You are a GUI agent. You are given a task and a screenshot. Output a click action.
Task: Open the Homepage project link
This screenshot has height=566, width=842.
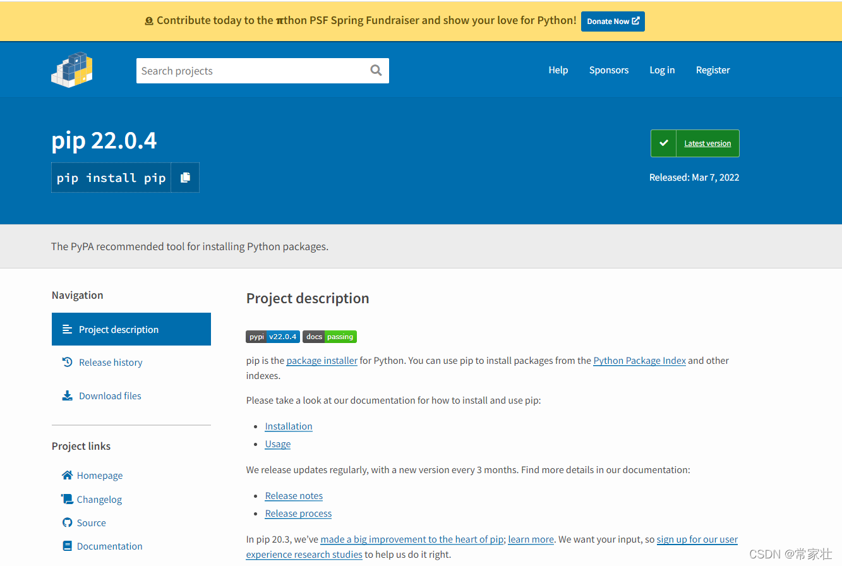tap(100, 476)
